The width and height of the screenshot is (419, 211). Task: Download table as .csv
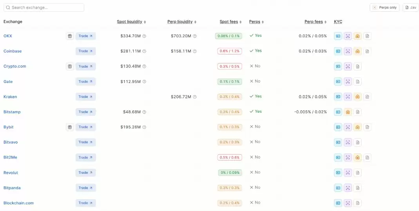411,7
